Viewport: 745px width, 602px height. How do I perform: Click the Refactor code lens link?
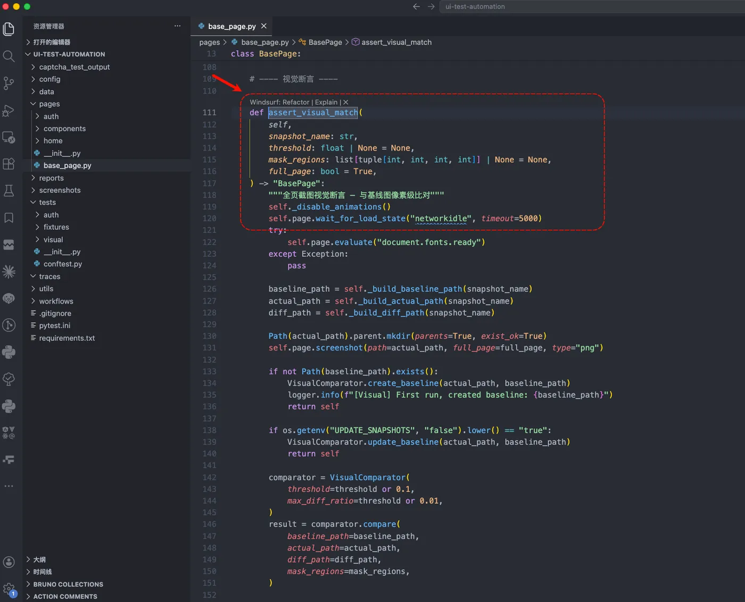tap(296, 102)
